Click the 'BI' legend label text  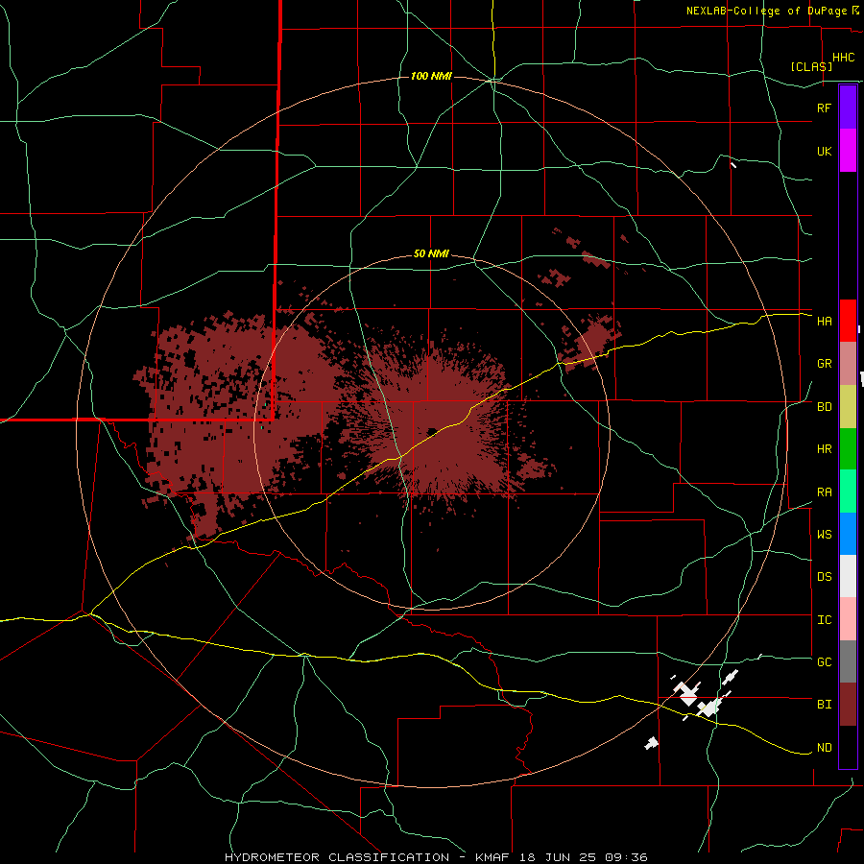pyautogui.click(x=825, y=705)
